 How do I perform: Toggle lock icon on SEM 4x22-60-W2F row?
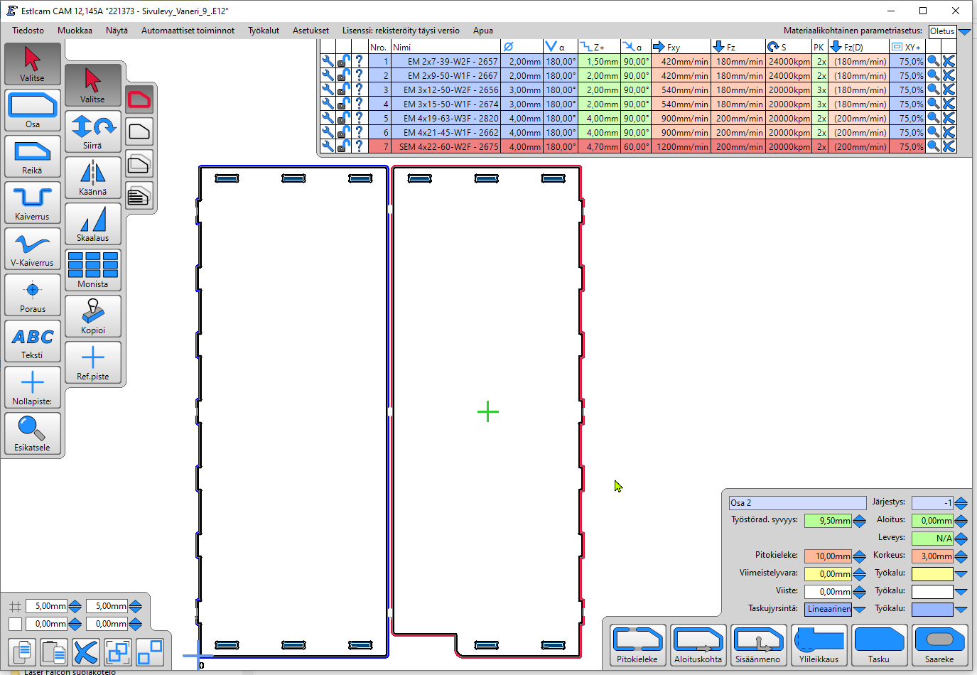(343, 146)
